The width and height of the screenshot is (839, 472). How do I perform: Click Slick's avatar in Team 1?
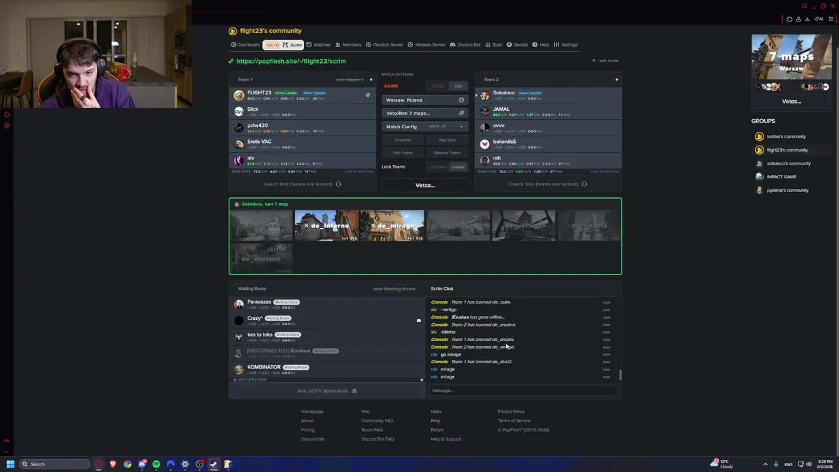pyautogui.click(x=239, y=111)
